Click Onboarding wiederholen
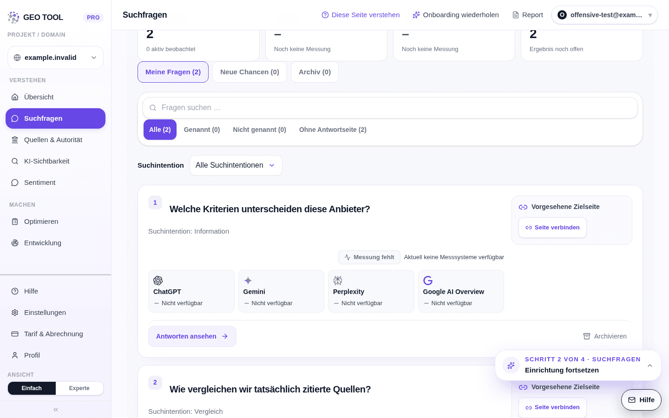669x418 pixels. [x=456, y=15]
